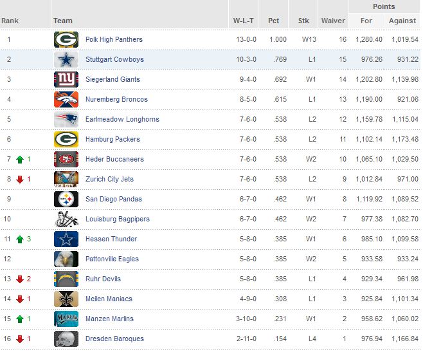Open the Ruhr Devils team link
The width and height of the screenshot is (423, 354).
pyautogui.click(x=103, y=279)
